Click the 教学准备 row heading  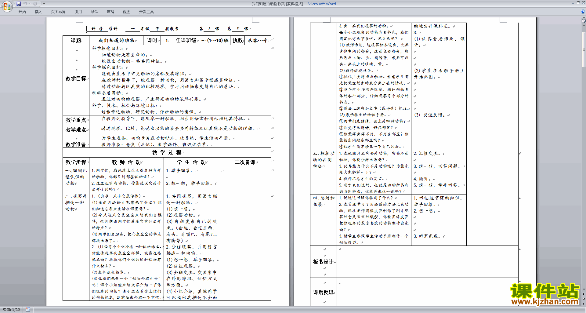(76, 144)
